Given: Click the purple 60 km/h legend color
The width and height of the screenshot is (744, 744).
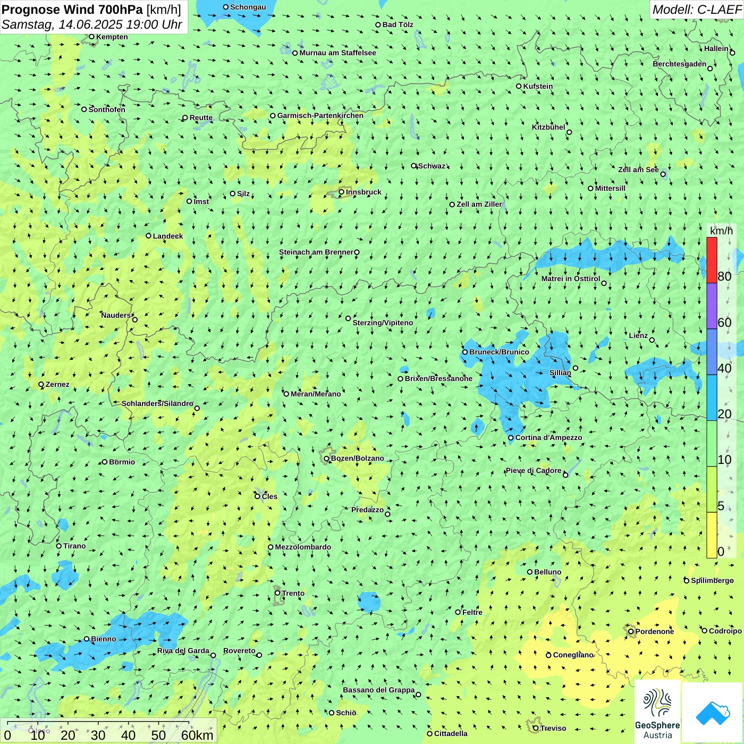Looking at the screenshot, I should pos(712,306).
